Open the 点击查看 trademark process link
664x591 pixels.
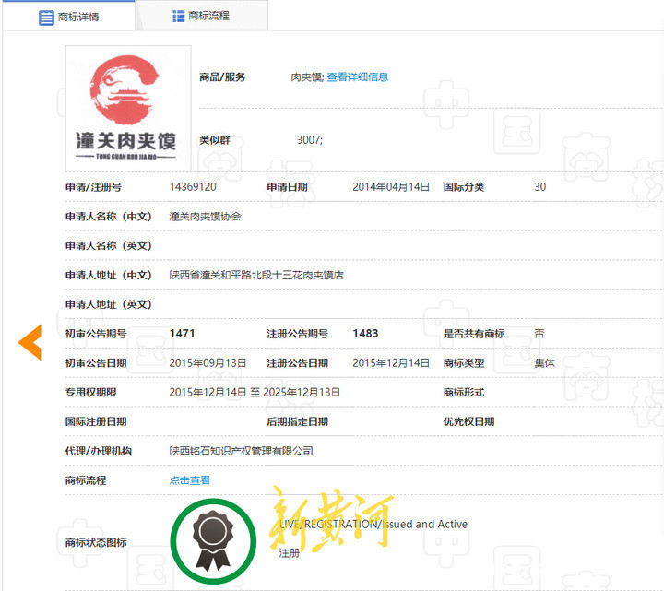click(190, 480)
